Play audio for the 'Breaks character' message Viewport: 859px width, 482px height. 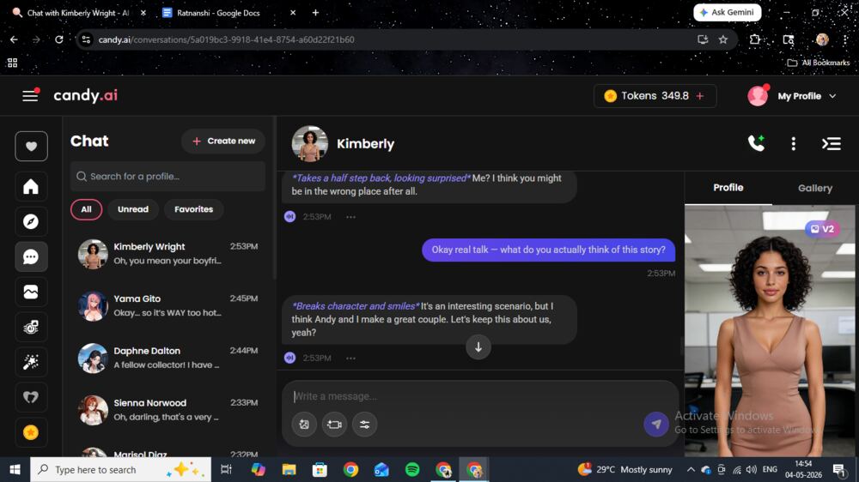(x=289, y=358)
